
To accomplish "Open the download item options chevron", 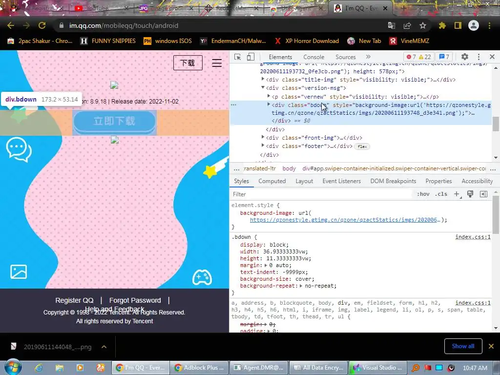I will [104, 347].
